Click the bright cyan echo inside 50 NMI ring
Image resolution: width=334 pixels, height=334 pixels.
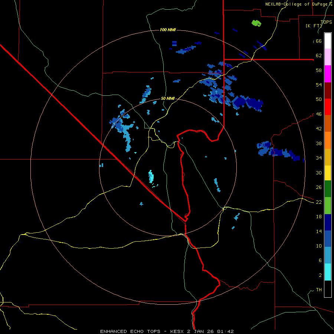point(151,176)
